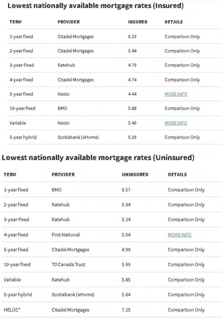Click the uninsured 1-year fixed BMO provider
The image size is (222, 318).
pyautogui.click(x=56, y=190)
